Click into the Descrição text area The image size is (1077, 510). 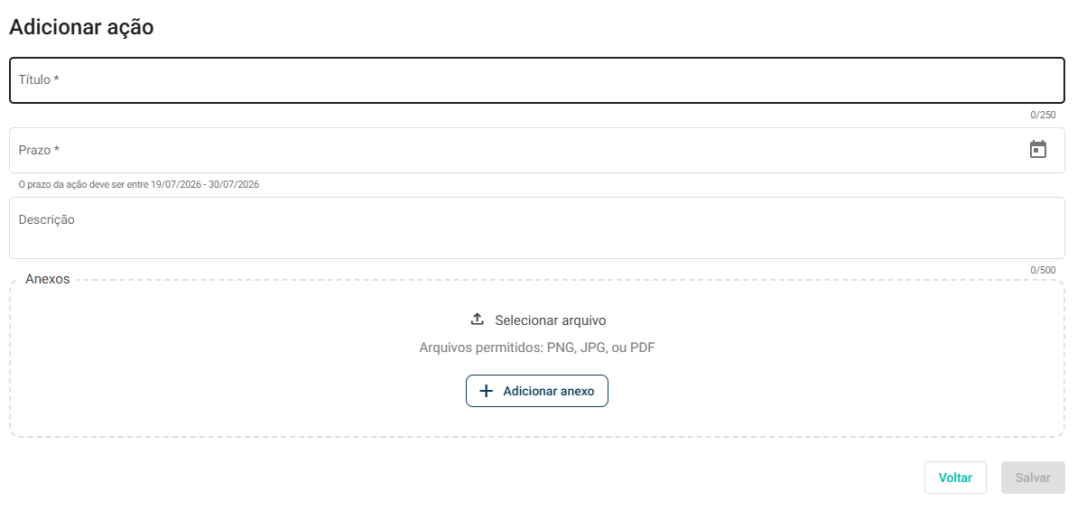point(537,227)
